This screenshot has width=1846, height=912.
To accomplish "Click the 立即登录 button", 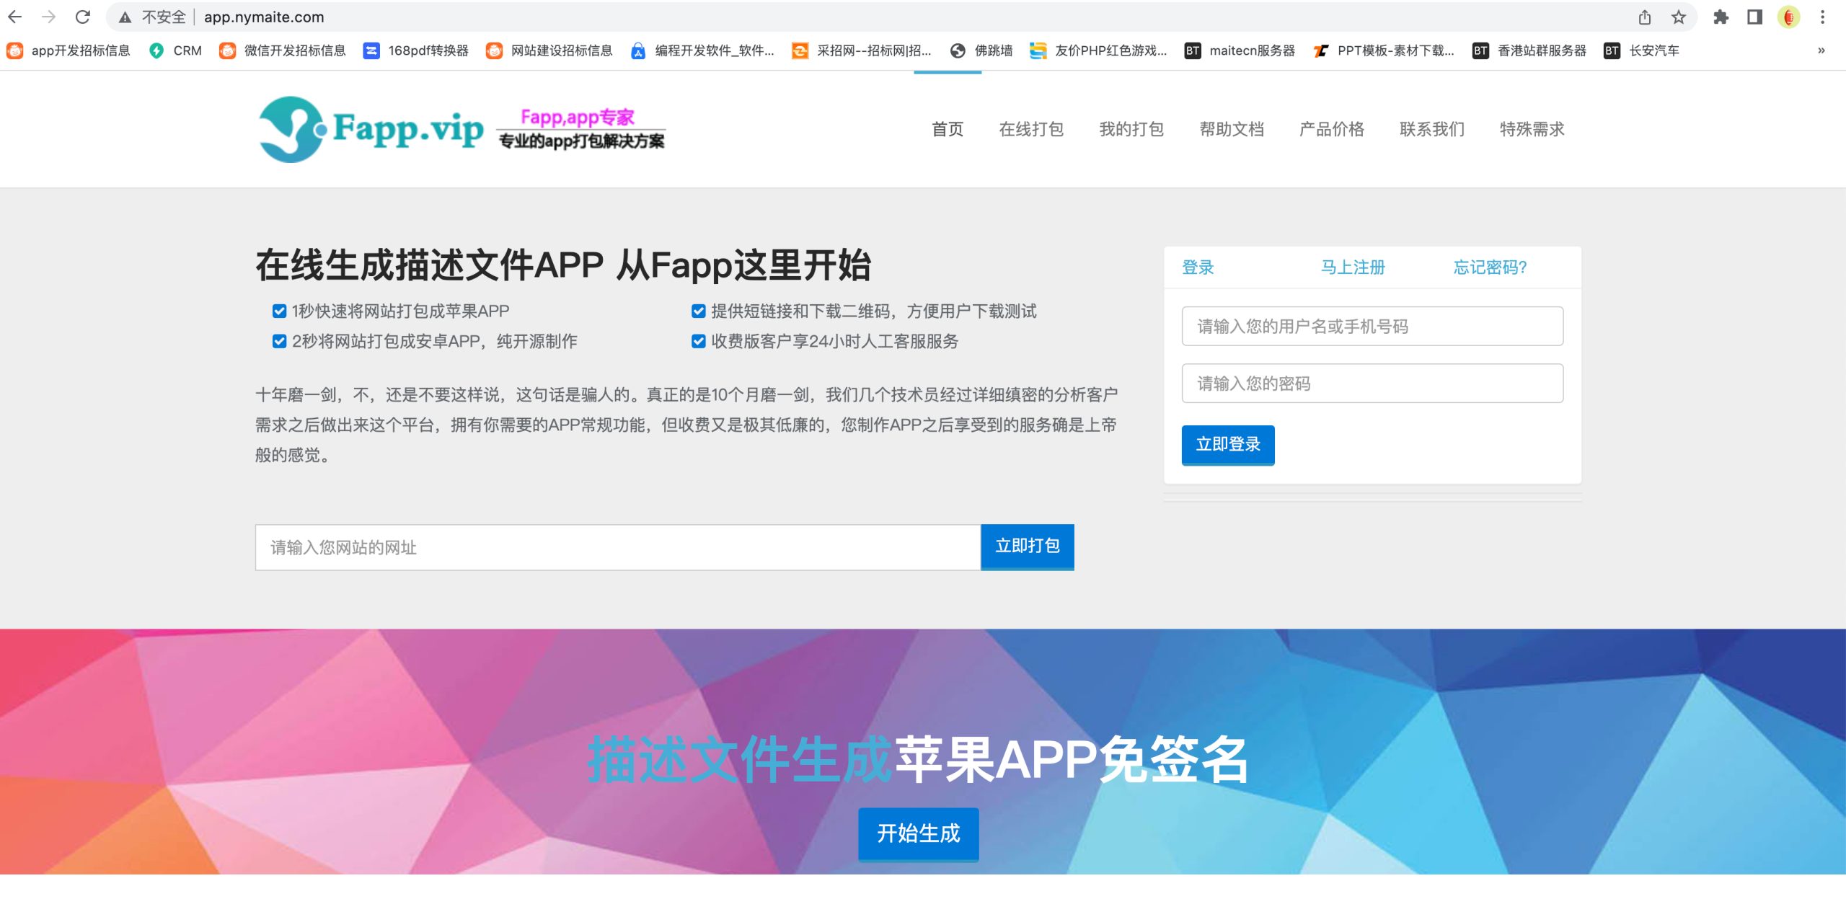I will 1228,445.
